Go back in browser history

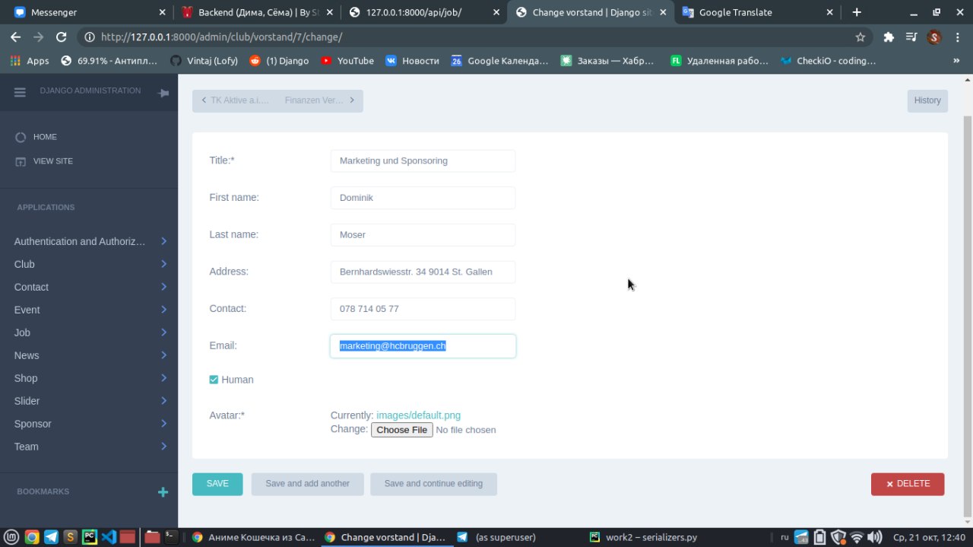click(16, 37)
